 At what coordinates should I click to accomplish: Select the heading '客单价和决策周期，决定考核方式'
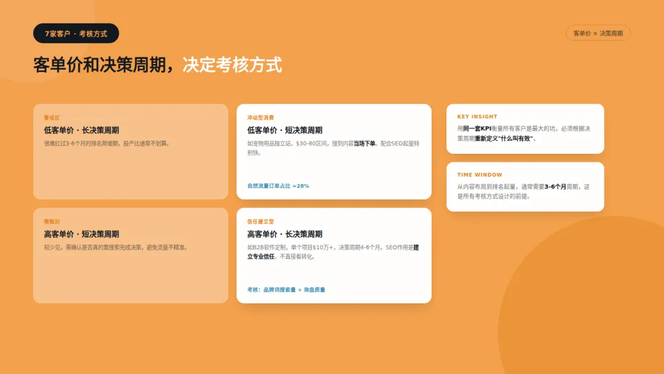tap(157, 65)
